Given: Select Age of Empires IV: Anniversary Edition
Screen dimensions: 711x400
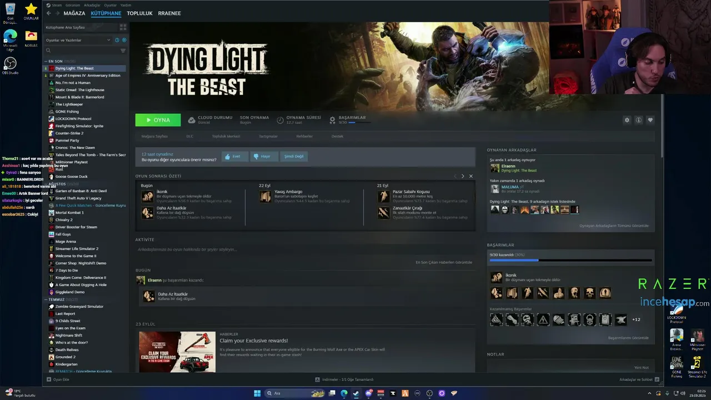Looking at the screenshot, I should tap(88, 76).
